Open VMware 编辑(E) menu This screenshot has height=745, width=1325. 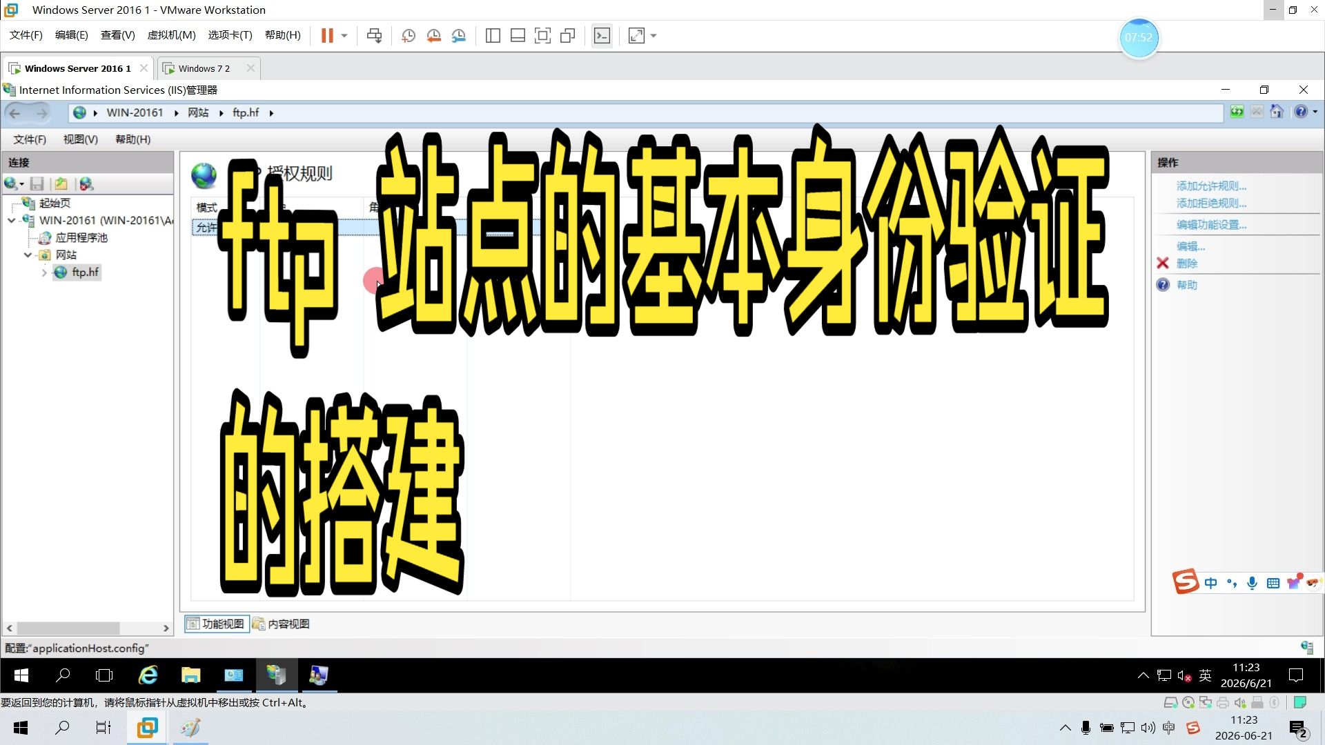72,35
